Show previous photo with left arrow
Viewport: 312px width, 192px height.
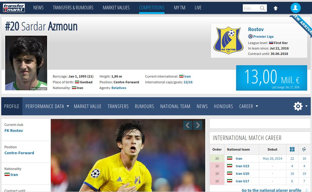[188, 125]
